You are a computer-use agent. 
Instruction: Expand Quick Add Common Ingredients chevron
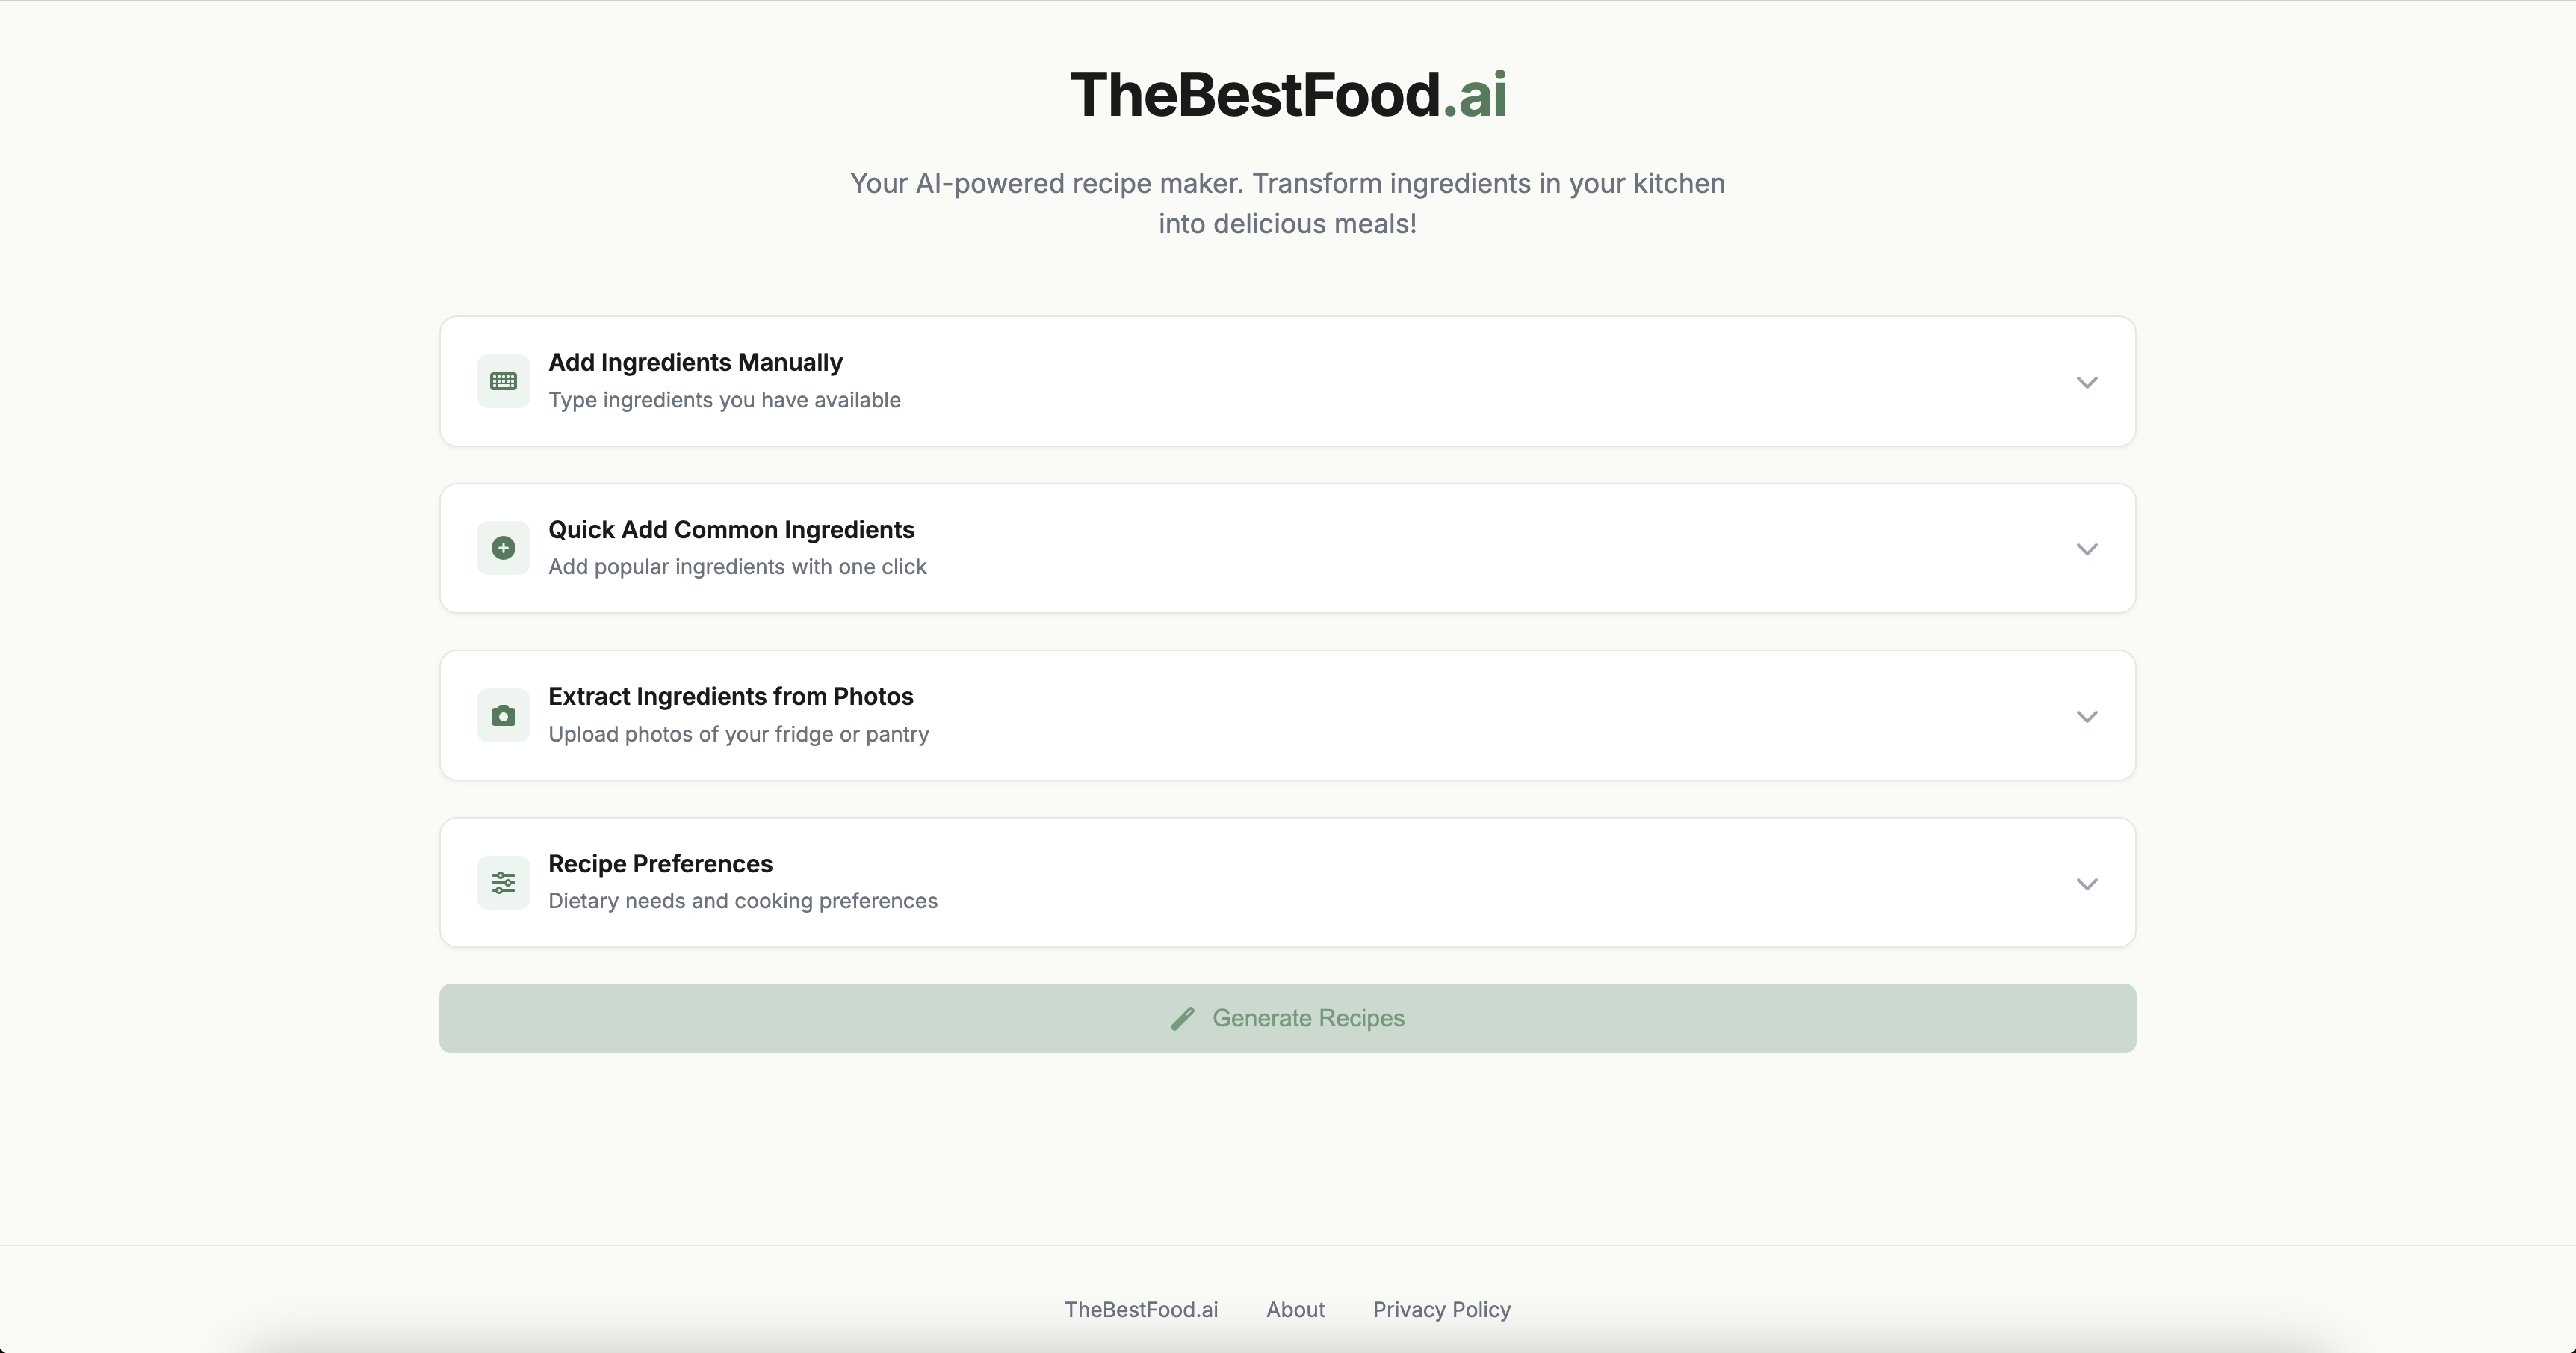click(2086, 549)
